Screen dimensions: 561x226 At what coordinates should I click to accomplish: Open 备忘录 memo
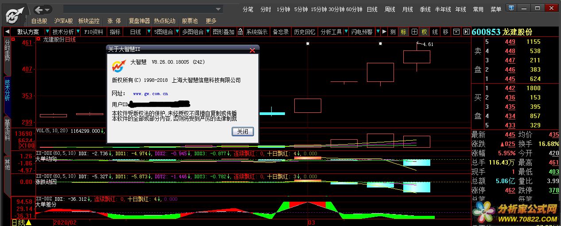[x=280, y=32]
